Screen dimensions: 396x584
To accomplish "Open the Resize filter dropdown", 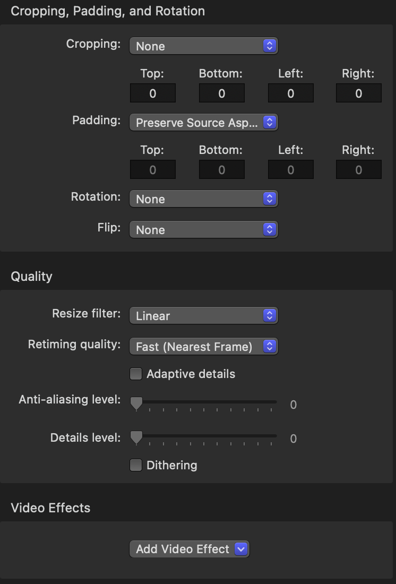I will coord(203,316).
